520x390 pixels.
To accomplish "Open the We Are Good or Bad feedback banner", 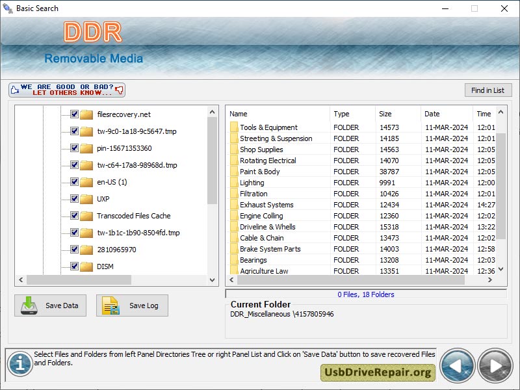I will coord(67,90).
